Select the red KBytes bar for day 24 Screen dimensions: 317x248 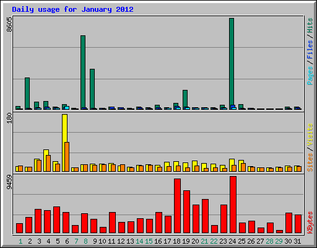pos(233,205)
